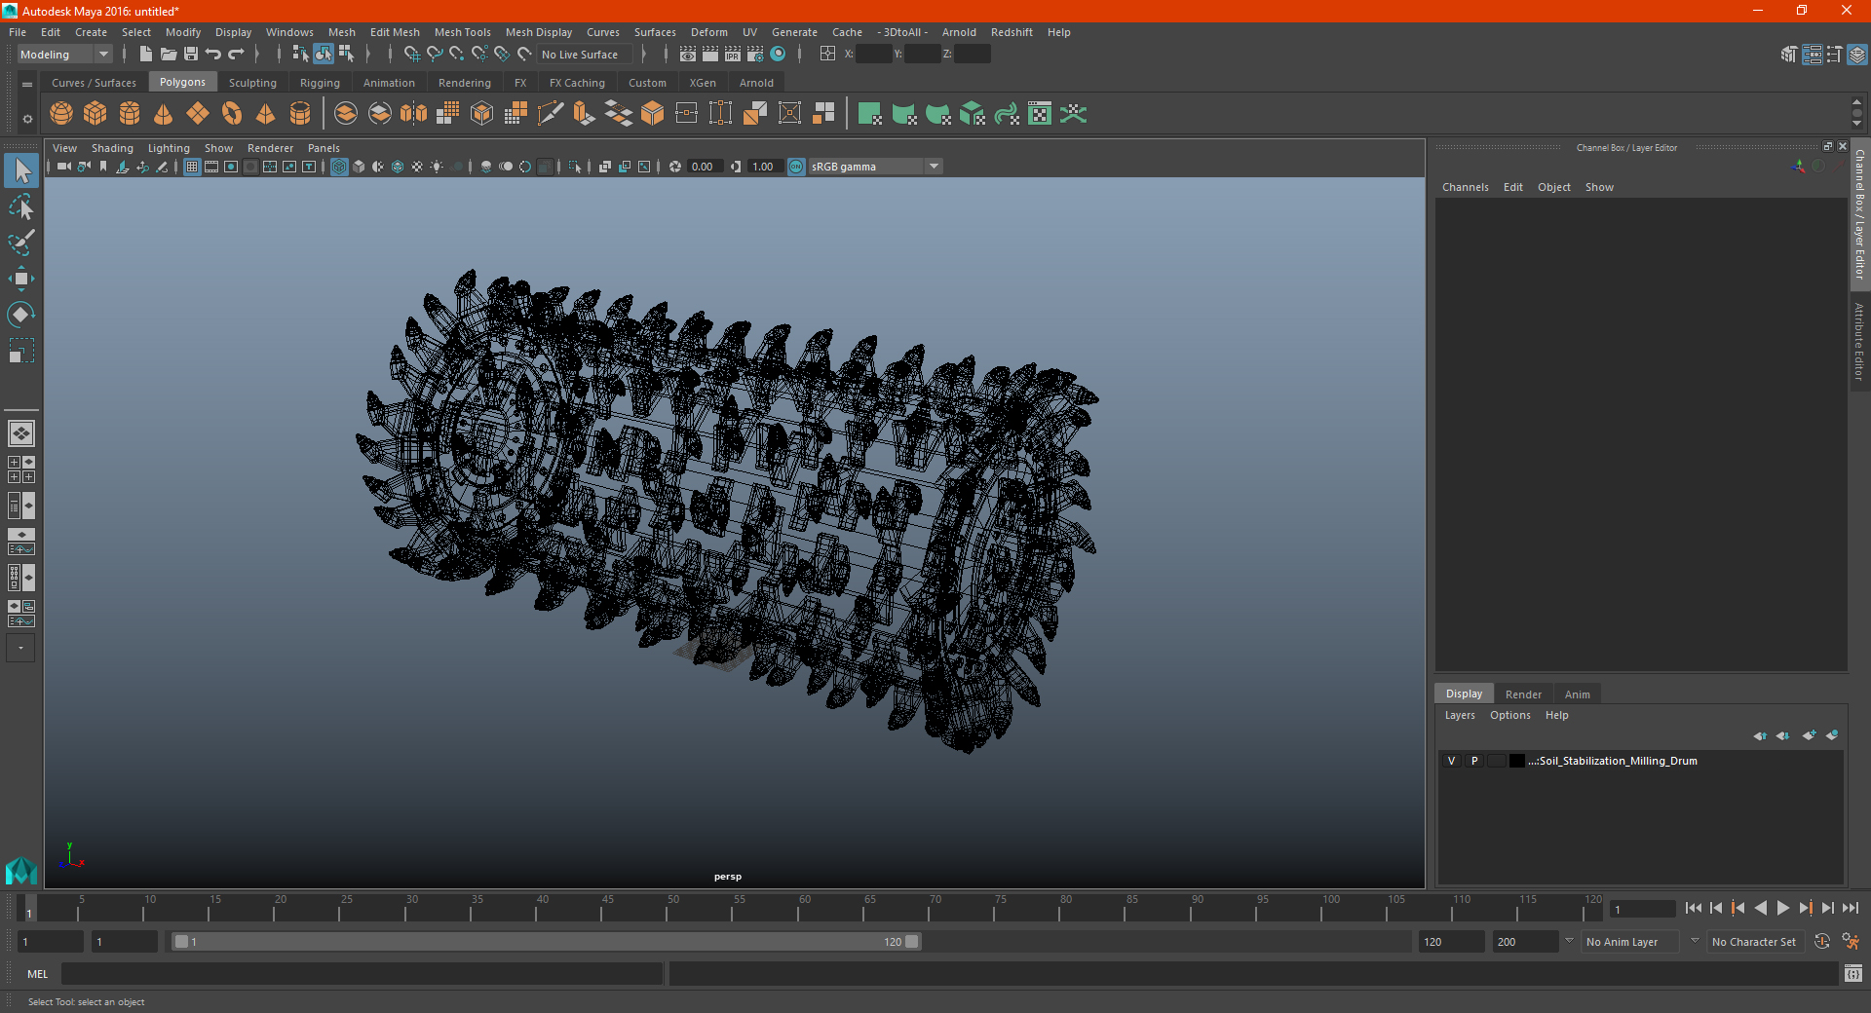This screenshot has height=1013, width=1871.
Task: Toggle use all lights in viewport
Action: (x=437, y=167)
